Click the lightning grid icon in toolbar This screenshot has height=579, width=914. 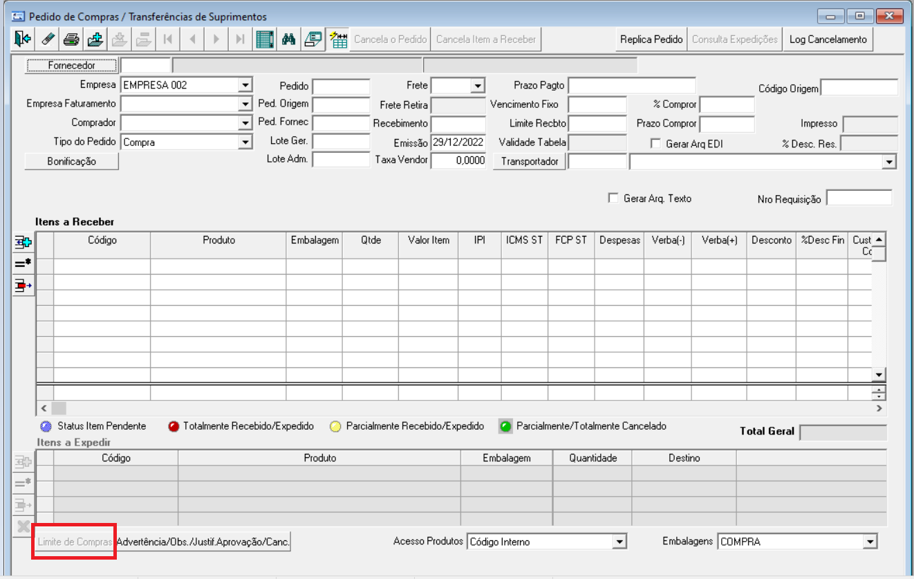point(337,39)
